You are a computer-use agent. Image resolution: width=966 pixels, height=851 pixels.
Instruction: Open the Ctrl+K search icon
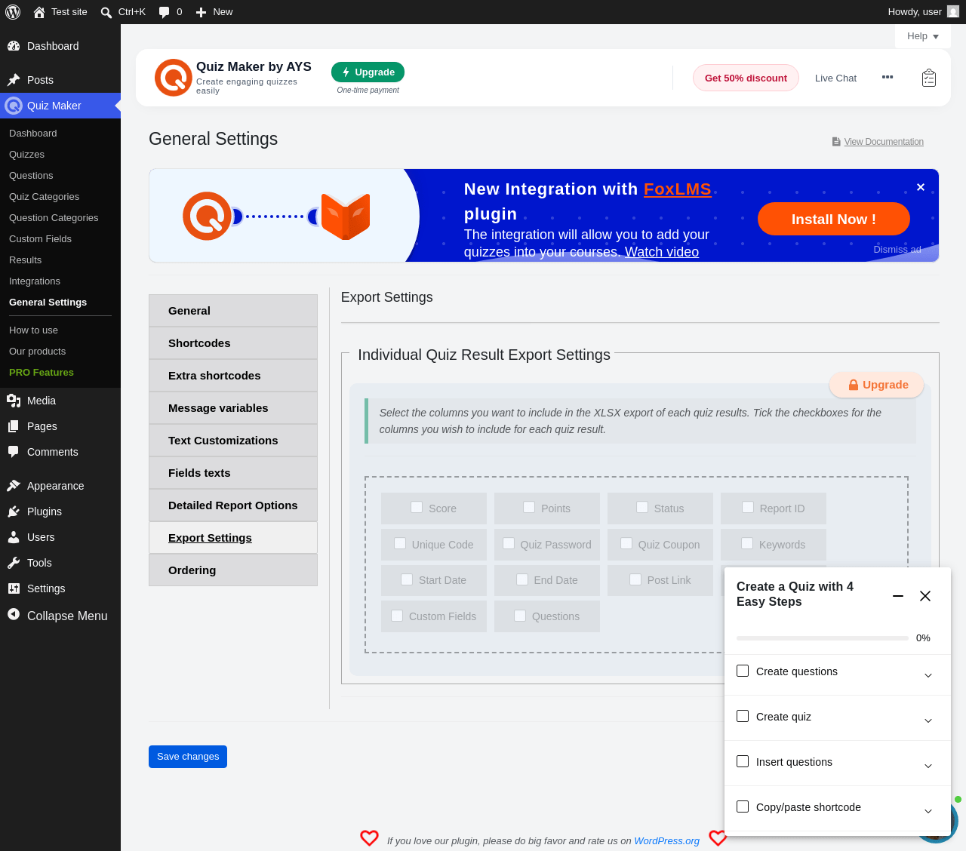point(106,12)
